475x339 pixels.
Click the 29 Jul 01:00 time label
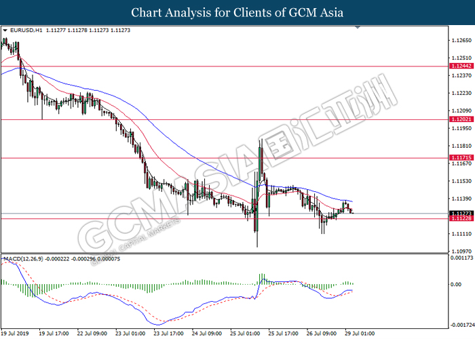[x=360, y=334]
